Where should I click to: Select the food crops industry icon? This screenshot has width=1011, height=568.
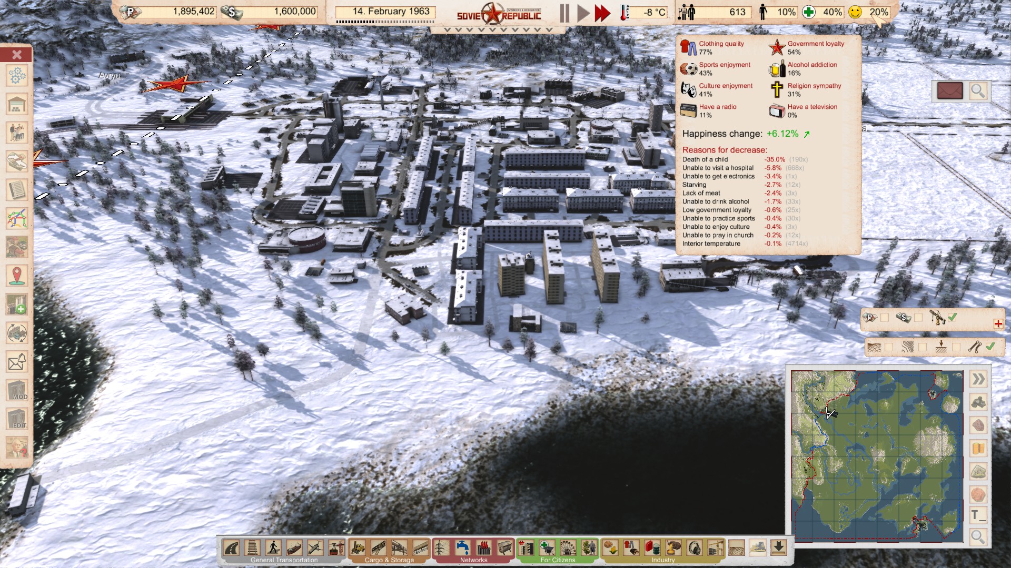pyautogui.click(x=610, y=548)
